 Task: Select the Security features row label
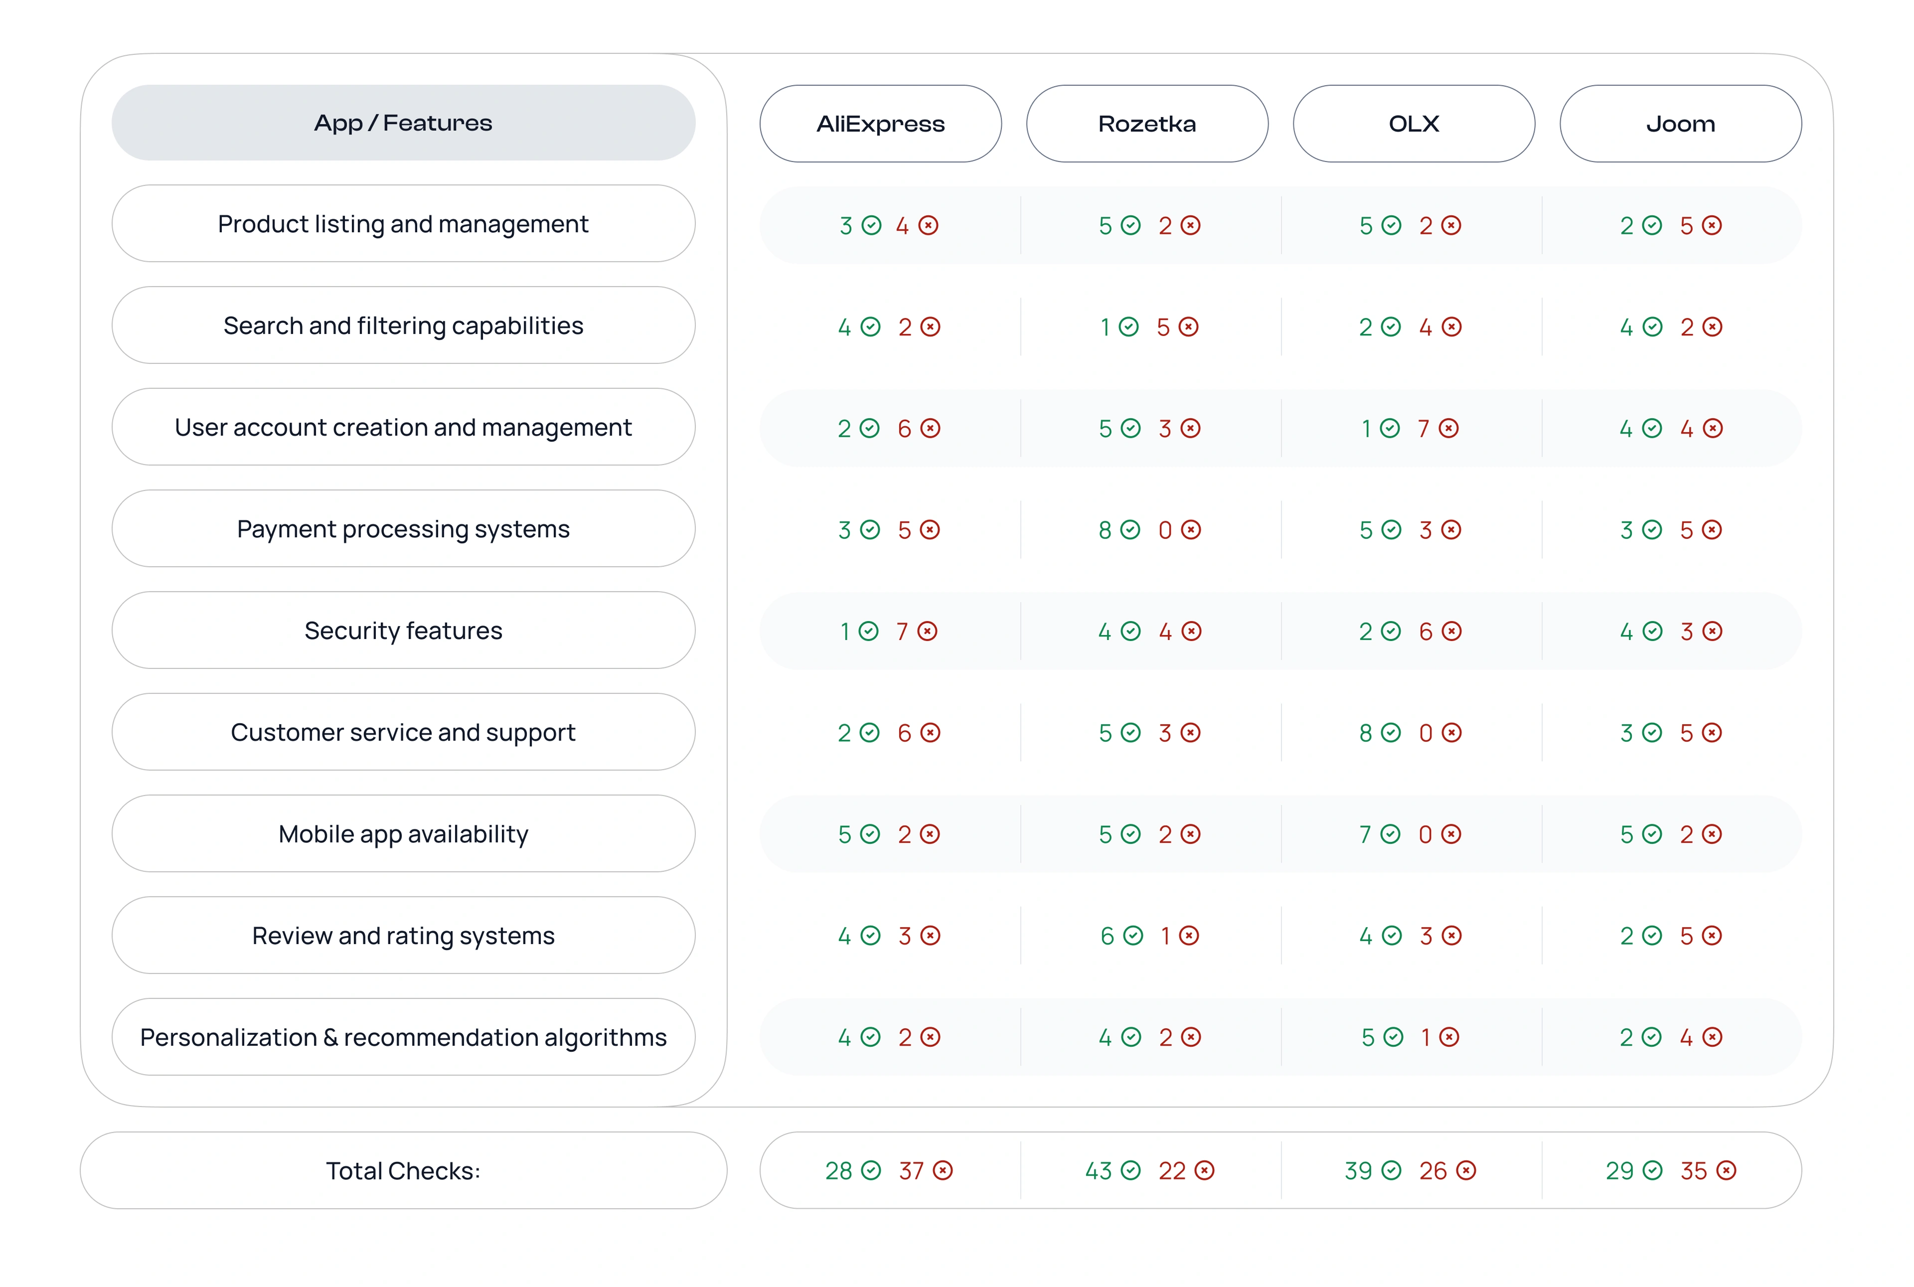[x=403, y=631]
